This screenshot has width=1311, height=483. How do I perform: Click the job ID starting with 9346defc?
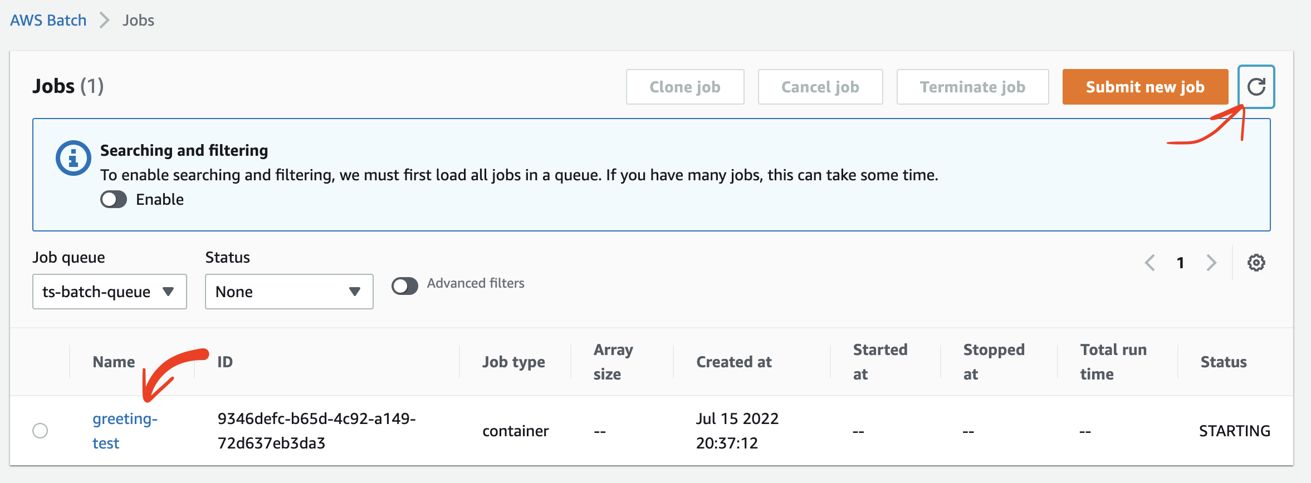point(316,431)
